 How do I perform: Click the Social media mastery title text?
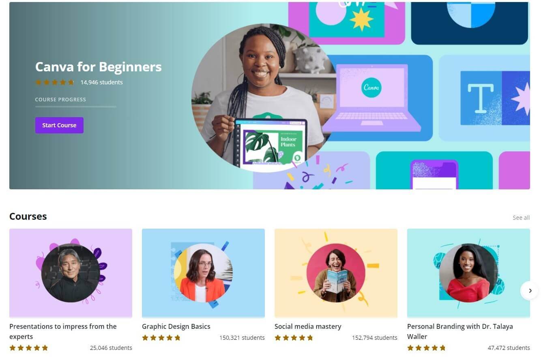point(308,326)
